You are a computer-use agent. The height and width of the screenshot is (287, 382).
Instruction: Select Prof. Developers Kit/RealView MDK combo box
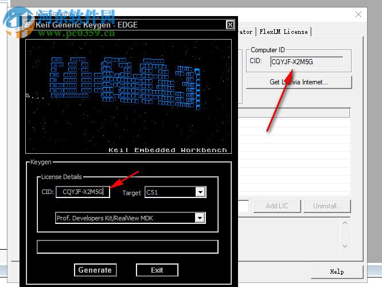click(130, 218)
